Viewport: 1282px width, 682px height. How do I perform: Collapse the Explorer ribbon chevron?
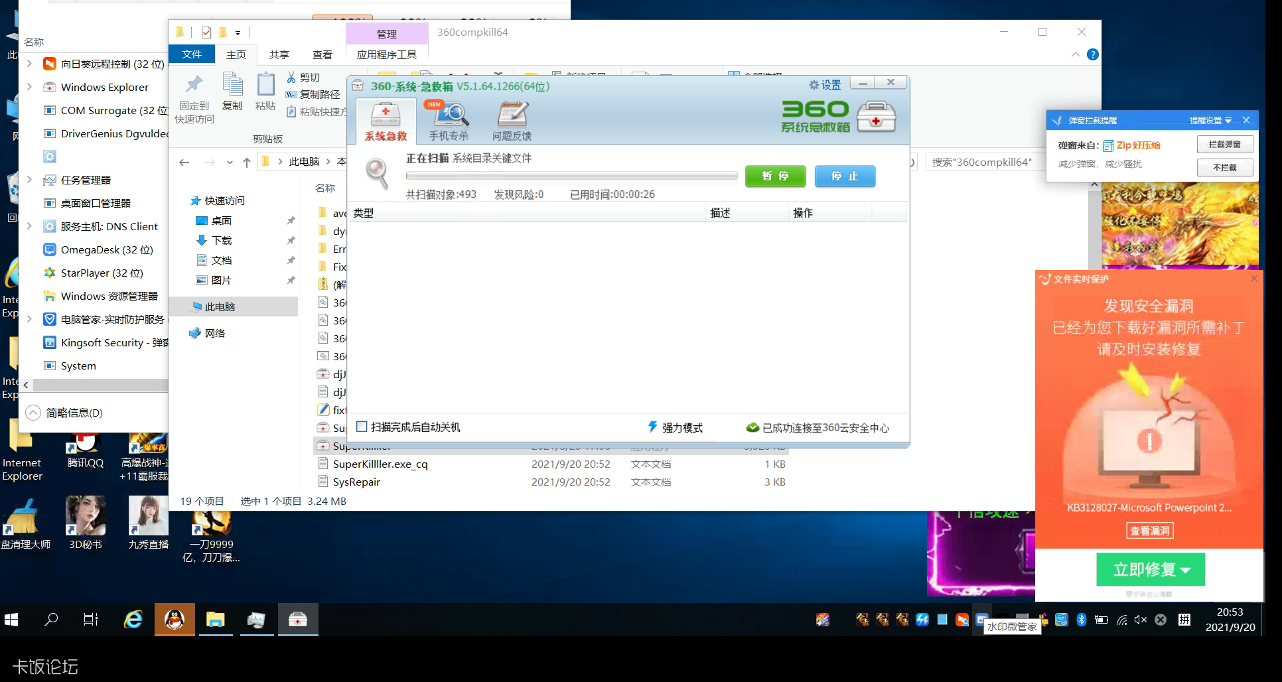pyautogui.click(x=1075, y=54)
